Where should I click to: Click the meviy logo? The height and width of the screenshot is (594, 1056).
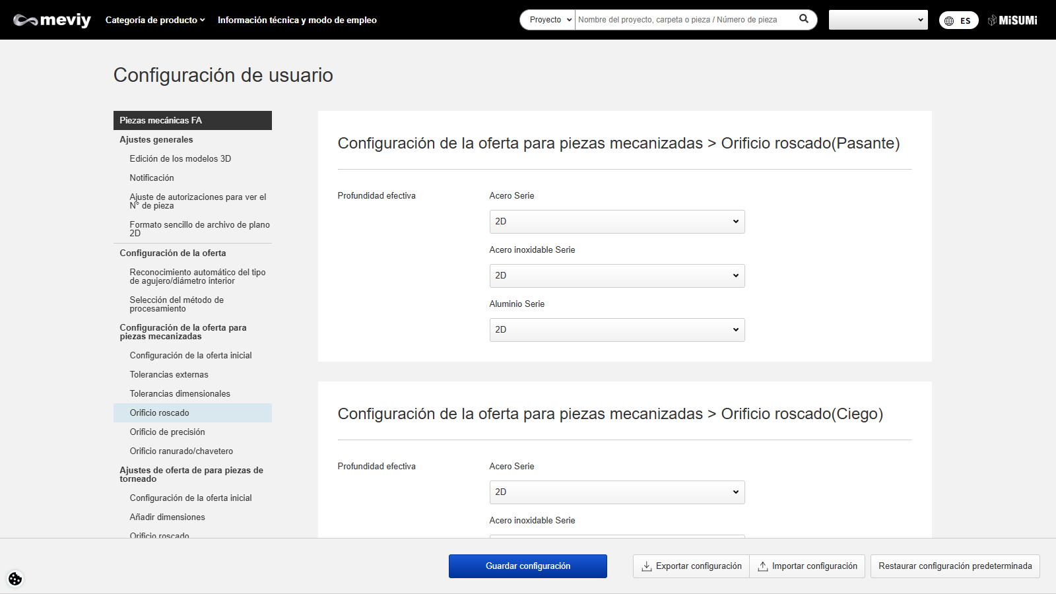52,20
